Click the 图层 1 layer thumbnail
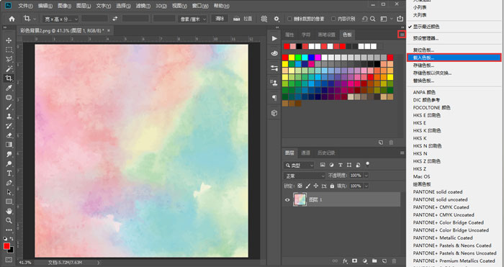 coord(300,199)
